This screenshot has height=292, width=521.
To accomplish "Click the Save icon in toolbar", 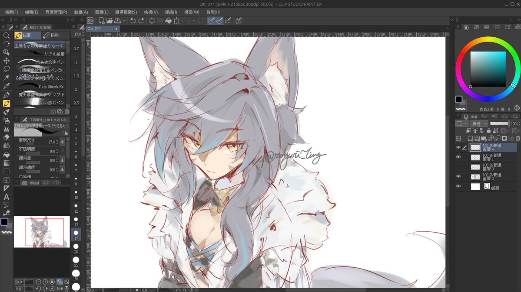I will pos(118,20).
